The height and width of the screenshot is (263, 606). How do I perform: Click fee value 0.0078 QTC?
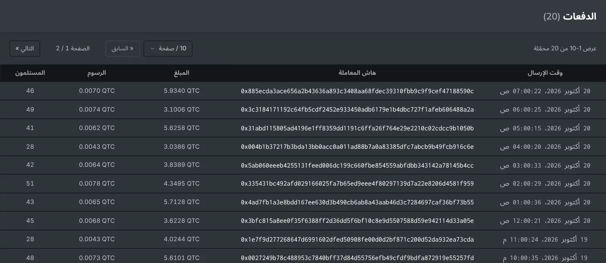click(x=97, y=183)
